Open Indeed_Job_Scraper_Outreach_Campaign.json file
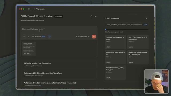 pyautogui.click(x=138, y=57)
